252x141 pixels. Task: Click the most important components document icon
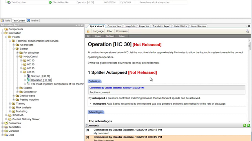click(28, 84)
